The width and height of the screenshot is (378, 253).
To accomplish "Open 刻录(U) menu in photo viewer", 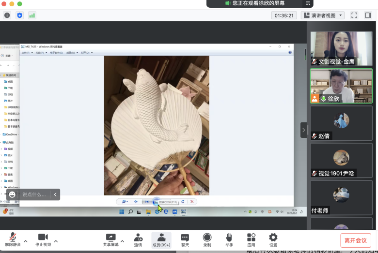I will pos(72,52).
